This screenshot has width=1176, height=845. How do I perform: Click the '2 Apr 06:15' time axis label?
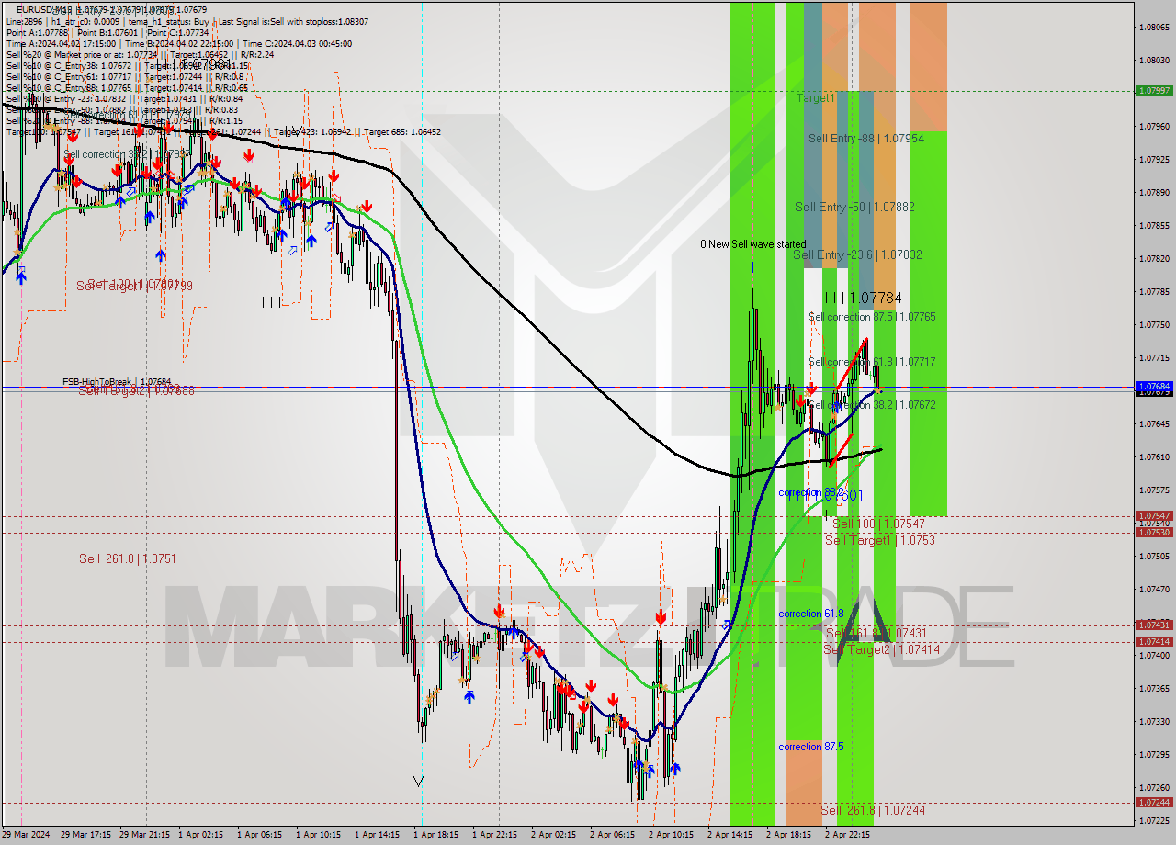click(x=614, y=835)
